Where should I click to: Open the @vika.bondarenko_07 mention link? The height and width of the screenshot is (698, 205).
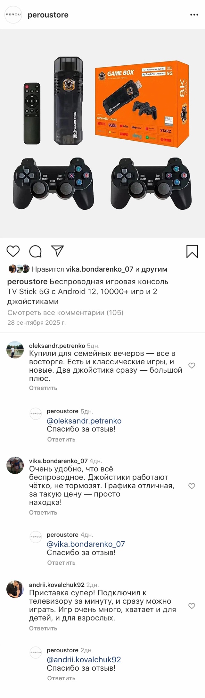[86, 544]
